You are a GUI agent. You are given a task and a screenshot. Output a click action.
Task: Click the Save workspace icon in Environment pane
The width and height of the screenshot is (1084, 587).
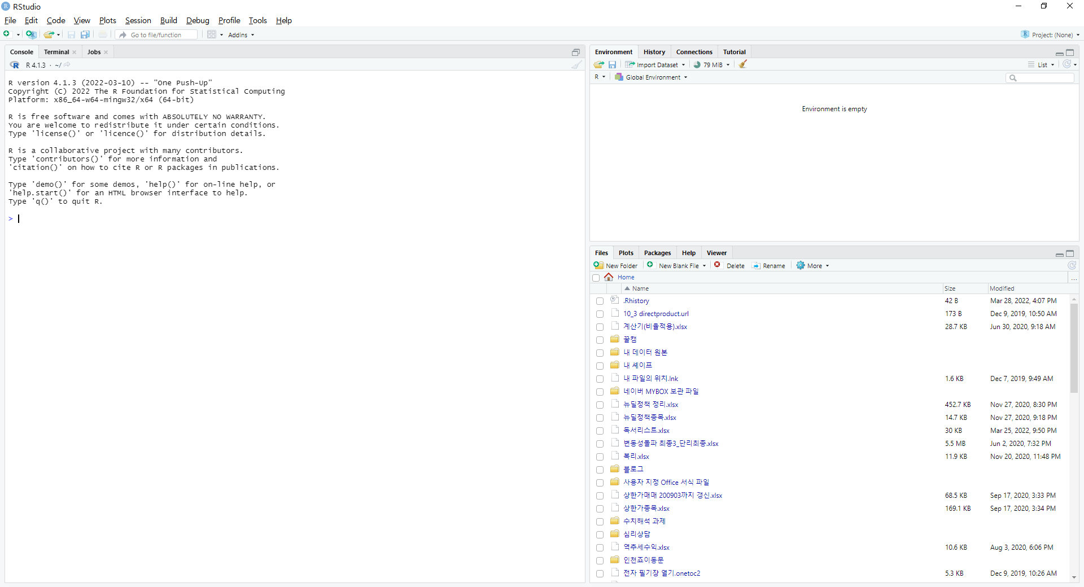coord(612,64)
